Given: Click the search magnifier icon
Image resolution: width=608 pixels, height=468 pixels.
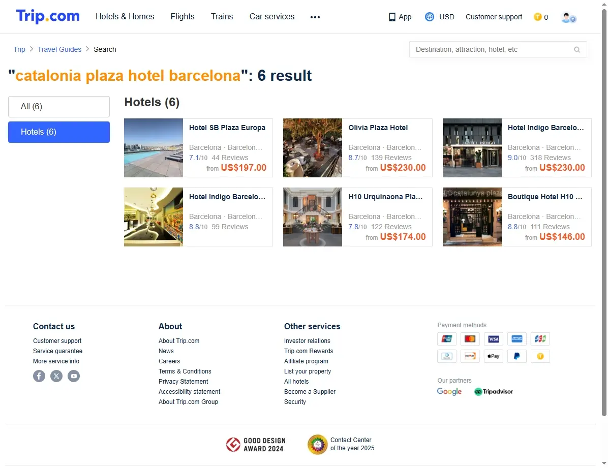Looking at the screenshot, I should [577, 50].
